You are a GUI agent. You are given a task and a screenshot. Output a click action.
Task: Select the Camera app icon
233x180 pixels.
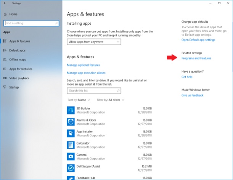(71, 156)
